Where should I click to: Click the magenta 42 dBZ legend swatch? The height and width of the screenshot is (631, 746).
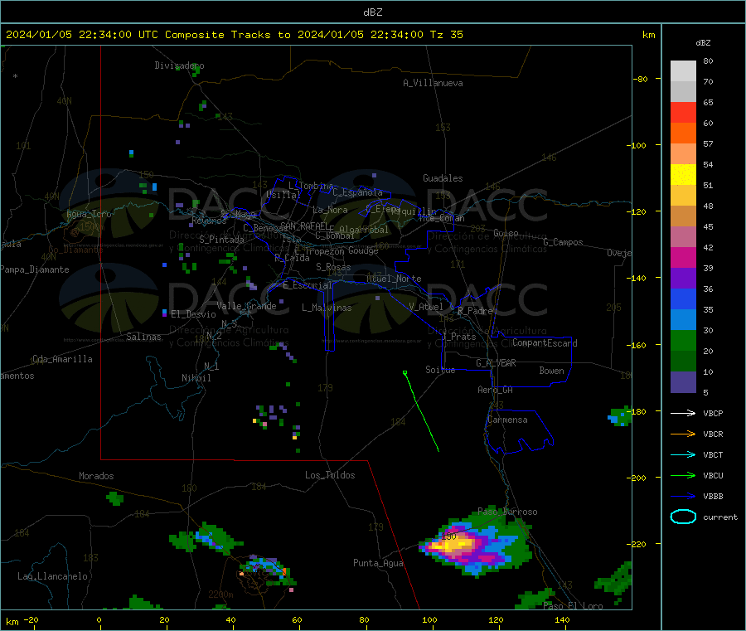[683, 257]
